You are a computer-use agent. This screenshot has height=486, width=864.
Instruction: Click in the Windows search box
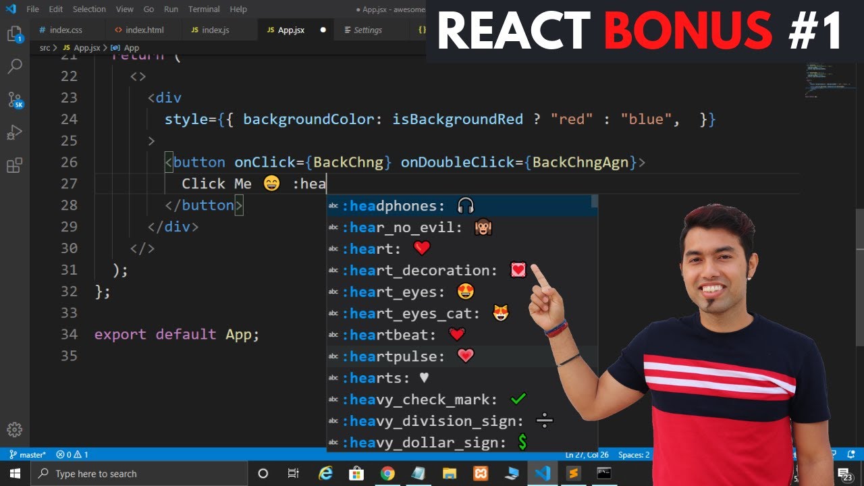coord(138,473)
